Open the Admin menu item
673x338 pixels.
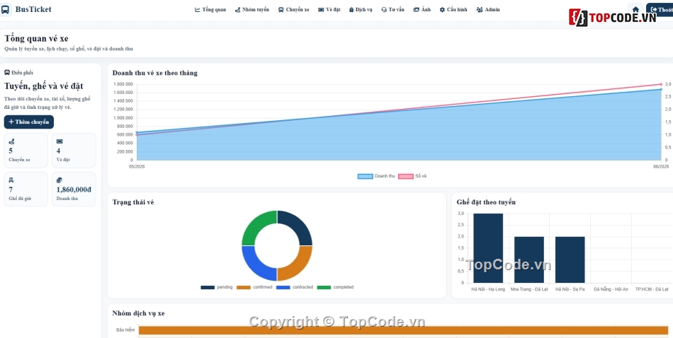(488, 9)
